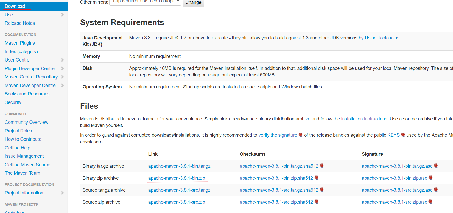Click the System Requirements heading

coord(122,22)
